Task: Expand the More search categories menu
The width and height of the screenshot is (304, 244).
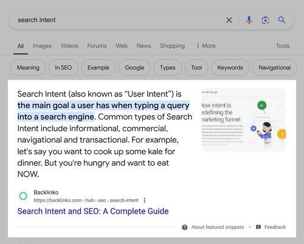Action: click(x=206, y=46)
